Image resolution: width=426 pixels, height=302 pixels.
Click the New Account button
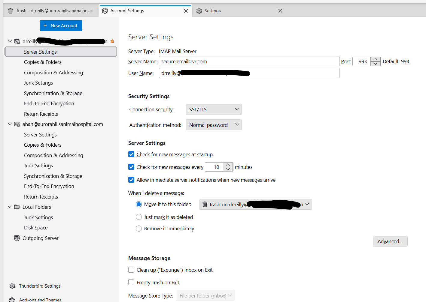pyautogui.click(x=61, y=26)
